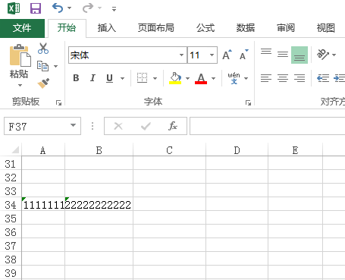Expand the Name Box dropdown arrow
Image resolution: width=345 pixels, height=280 pixels.
[74, 125]
